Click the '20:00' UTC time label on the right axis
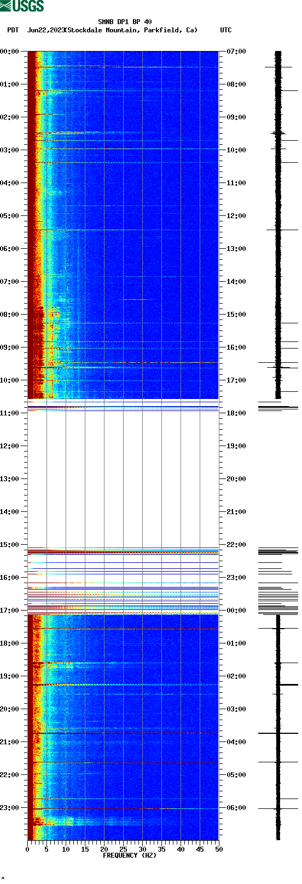The width and height of the screenshot is (302, 884). pos(236,479)
